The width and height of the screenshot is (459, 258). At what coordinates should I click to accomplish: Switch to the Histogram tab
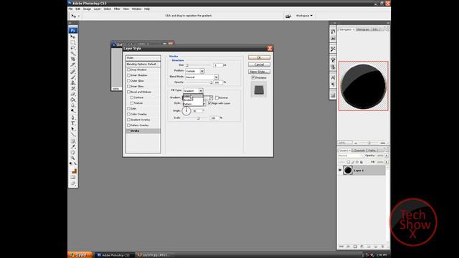[x=363, y=29]
